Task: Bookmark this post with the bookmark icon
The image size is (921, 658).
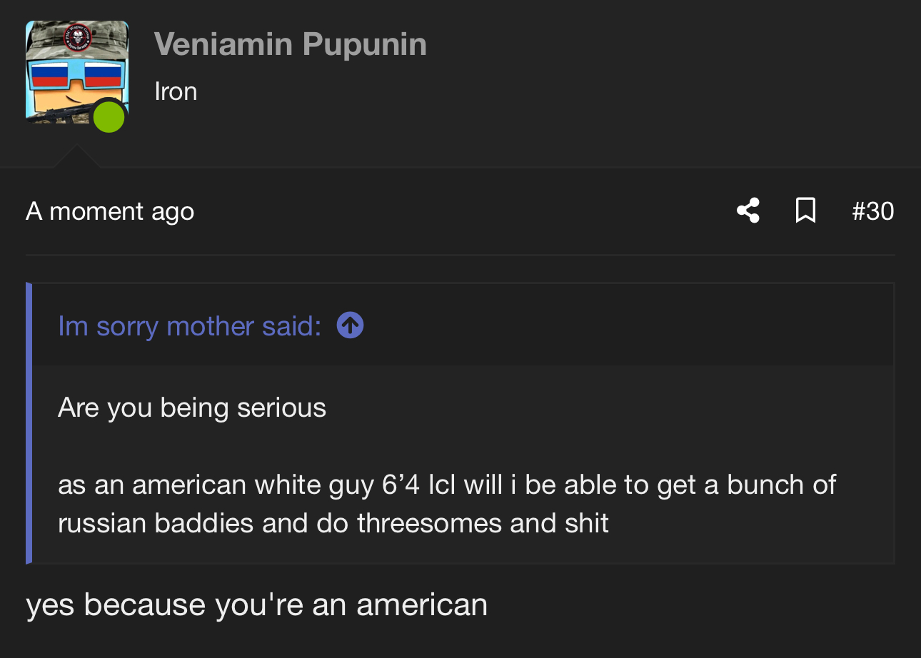Action: 805,211
